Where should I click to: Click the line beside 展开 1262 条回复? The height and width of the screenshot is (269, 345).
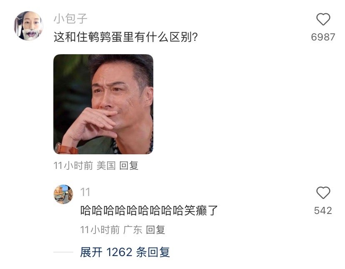point(63,252)
